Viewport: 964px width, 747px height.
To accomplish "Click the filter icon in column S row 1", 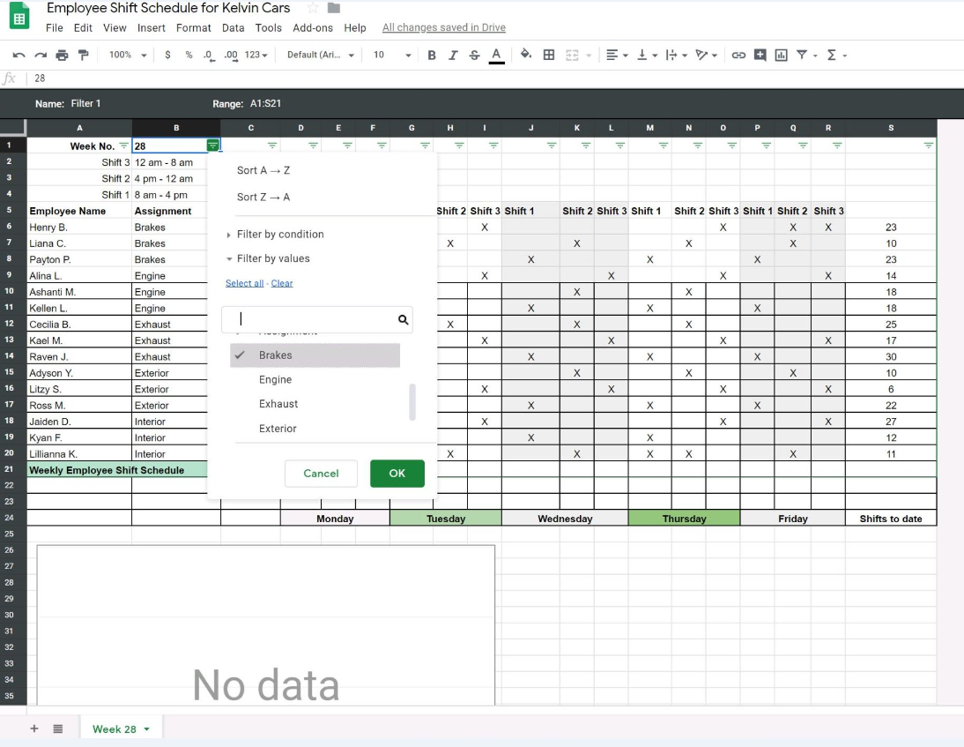I will point(929,146).
